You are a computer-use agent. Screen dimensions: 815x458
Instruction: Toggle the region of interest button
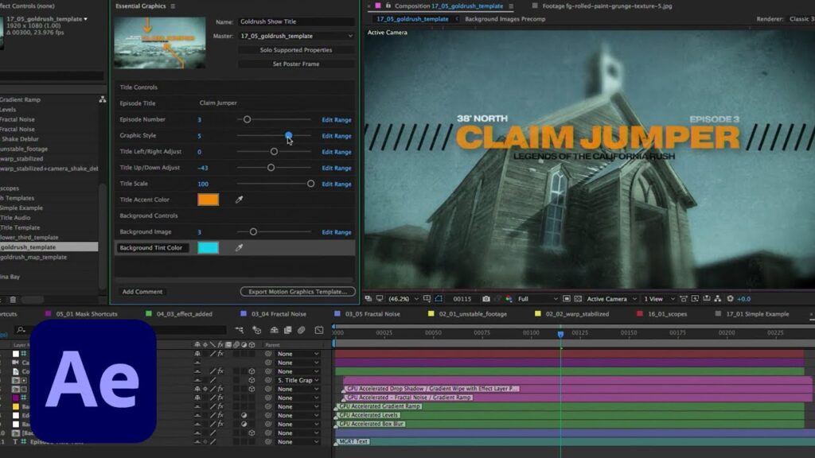click(439, 299)
